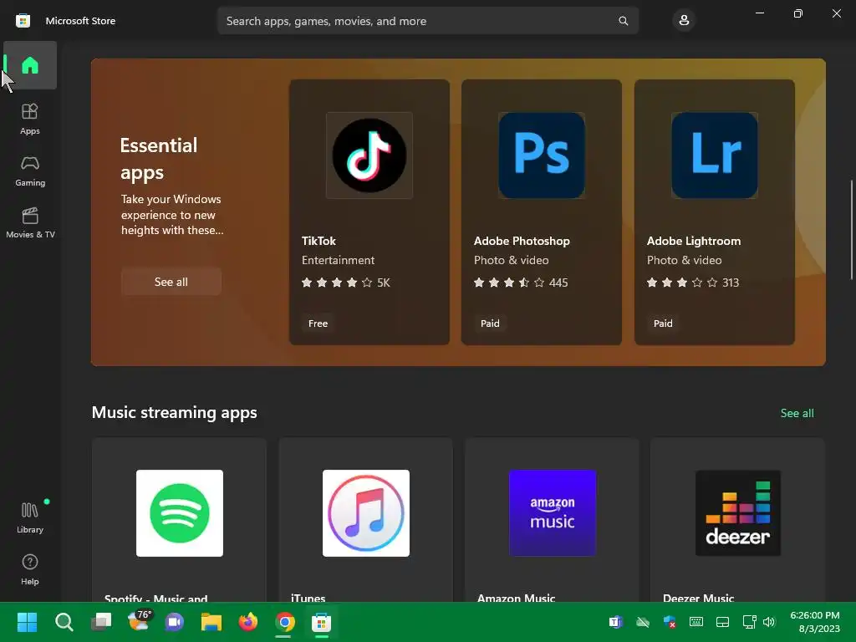Screen dimensions: 856x642
Task: Click See all for Music streaming apps
Action: coord(797,413)
